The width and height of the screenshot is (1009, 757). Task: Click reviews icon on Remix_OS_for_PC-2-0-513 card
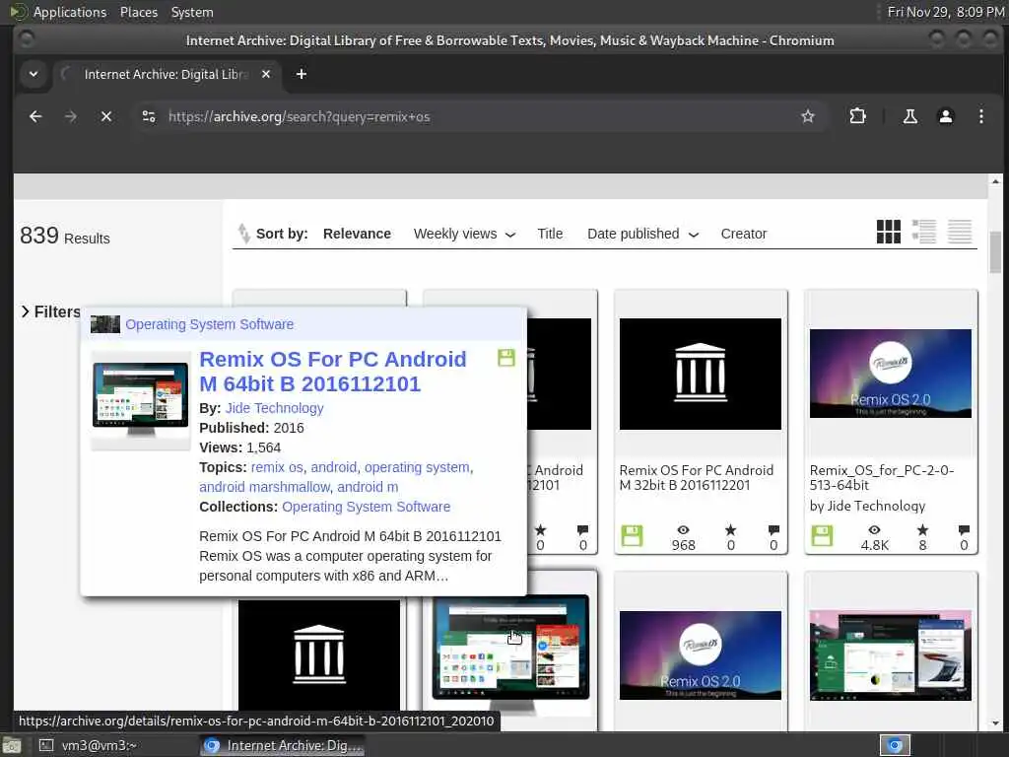(964, 529)
